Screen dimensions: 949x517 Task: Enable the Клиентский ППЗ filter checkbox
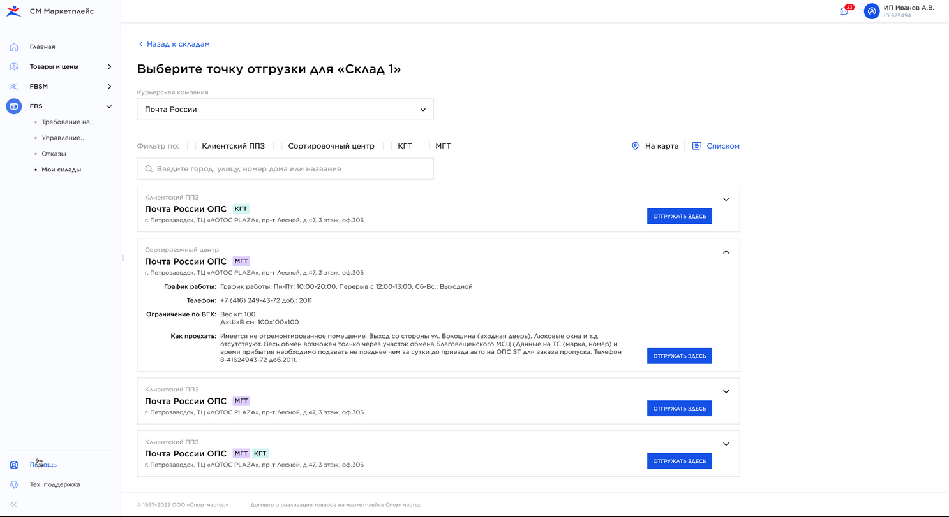click(191, 146)
